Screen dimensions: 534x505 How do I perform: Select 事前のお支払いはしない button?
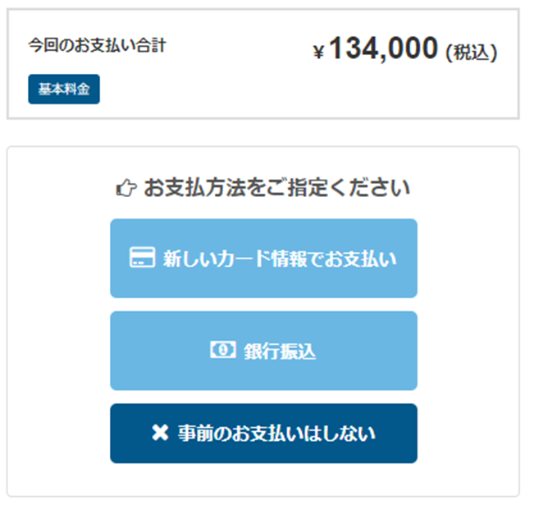[264, 434]
